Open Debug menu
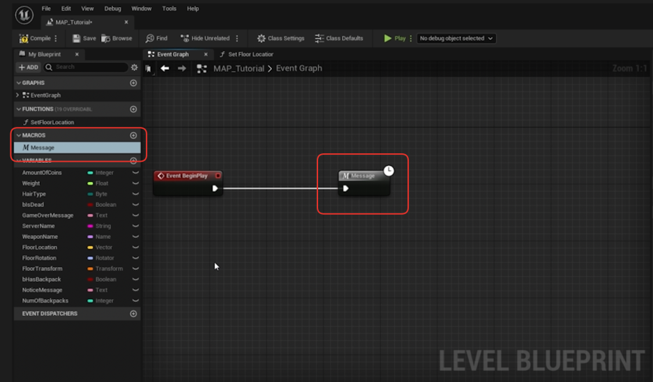The image size is (653, 382). coord(112,8)
